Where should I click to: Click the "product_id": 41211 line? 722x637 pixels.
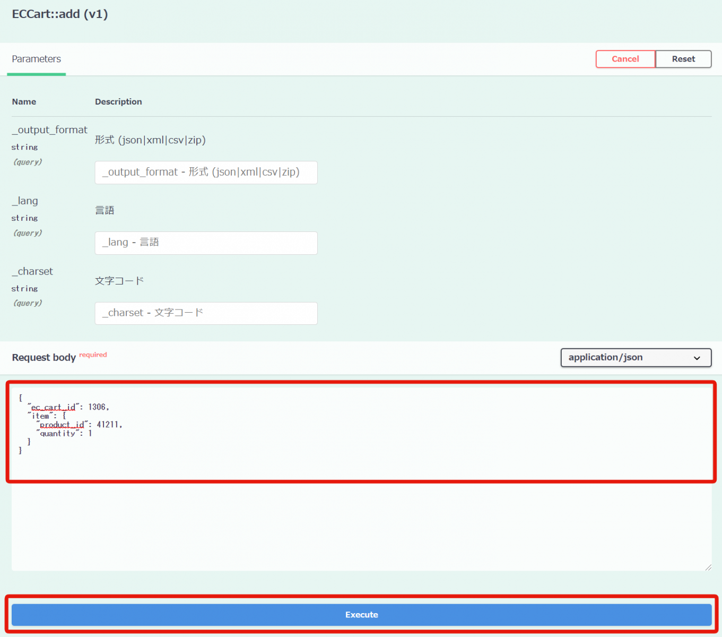point(80,425)
